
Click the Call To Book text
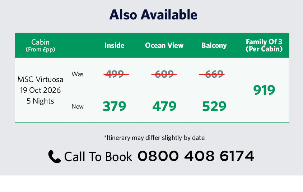point(98,156)
